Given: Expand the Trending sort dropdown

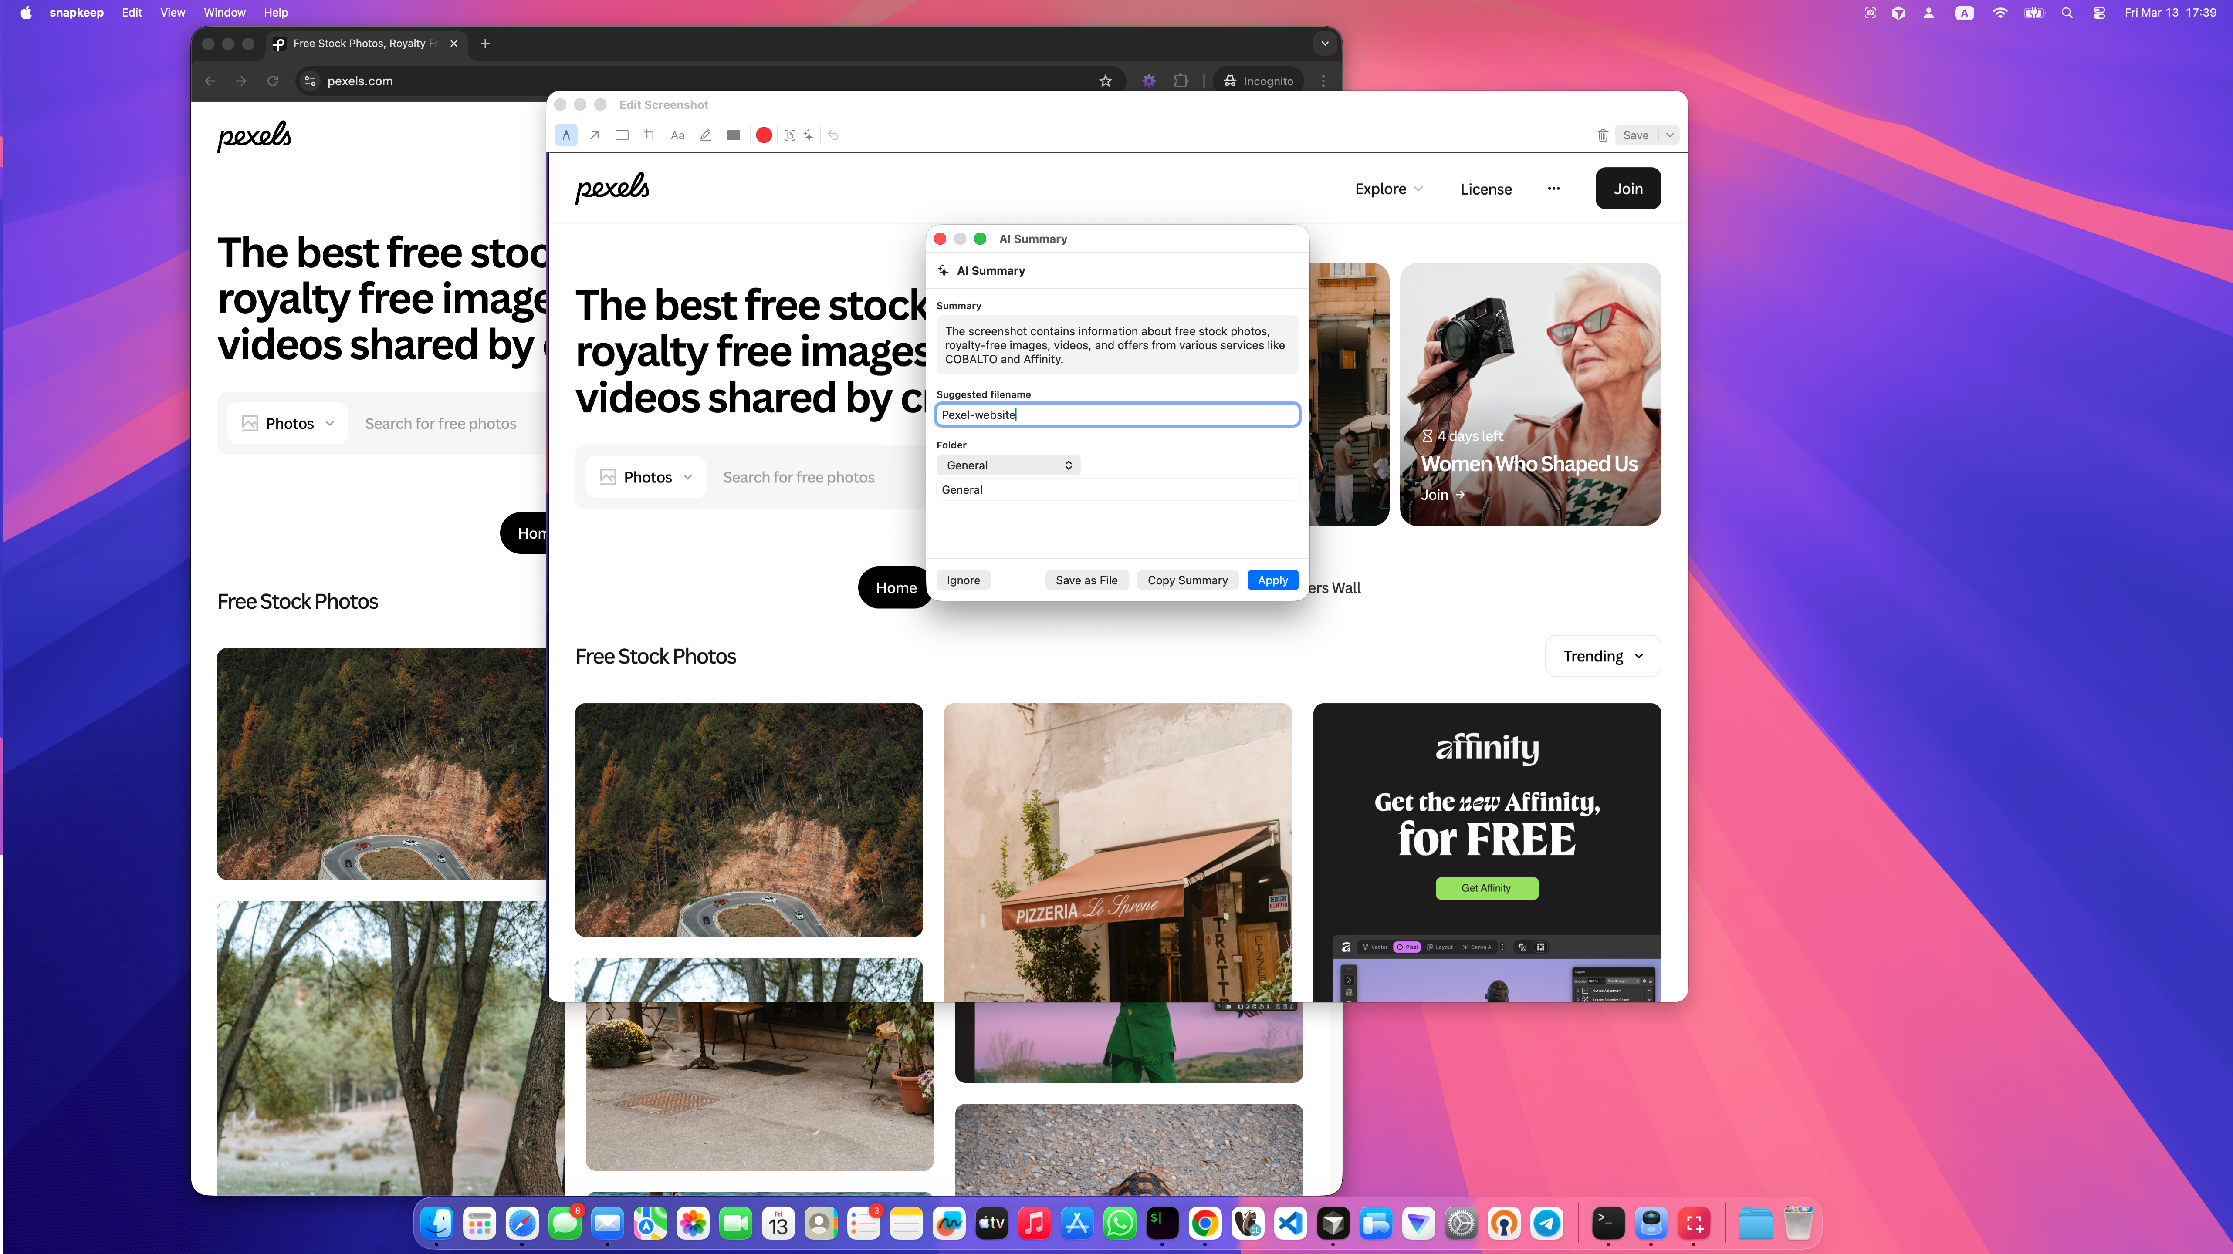Looking at the screenshot, I should click(1603, 656).
